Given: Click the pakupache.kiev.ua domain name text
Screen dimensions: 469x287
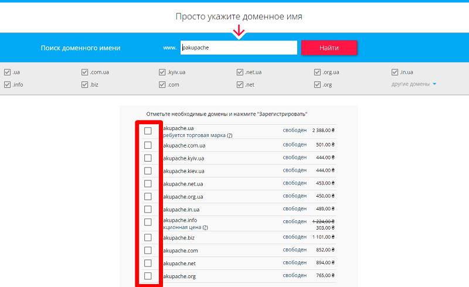Looking at the screenshot, I should 183,171.
